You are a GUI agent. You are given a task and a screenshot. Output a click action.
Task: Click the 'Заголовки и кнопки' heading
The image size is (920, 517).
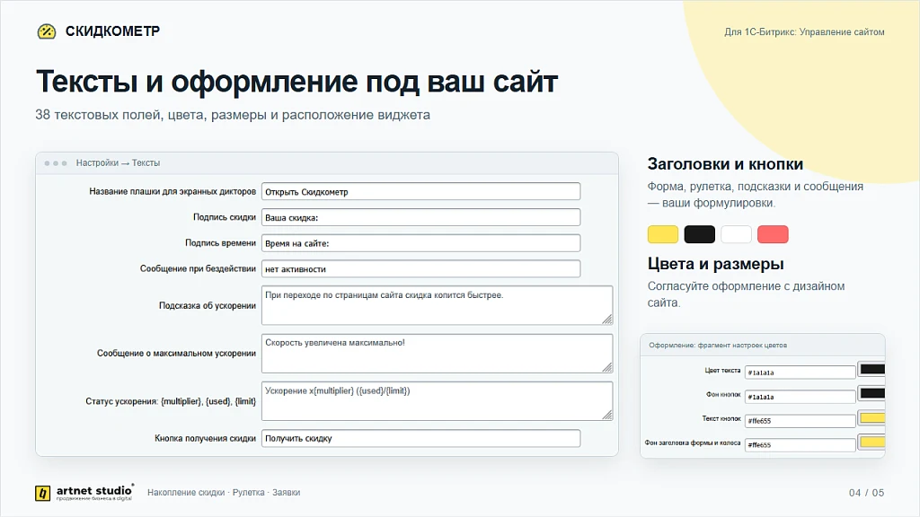[725, 164]
